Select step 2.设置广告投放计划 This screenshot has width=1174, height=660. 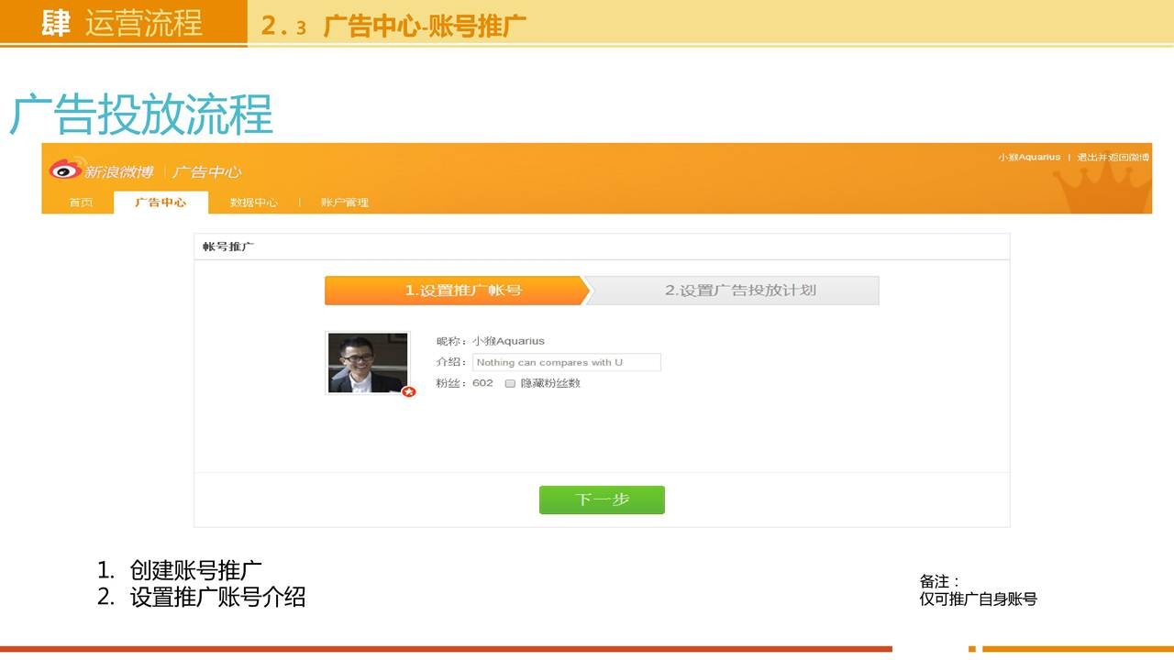click(739, 291)
